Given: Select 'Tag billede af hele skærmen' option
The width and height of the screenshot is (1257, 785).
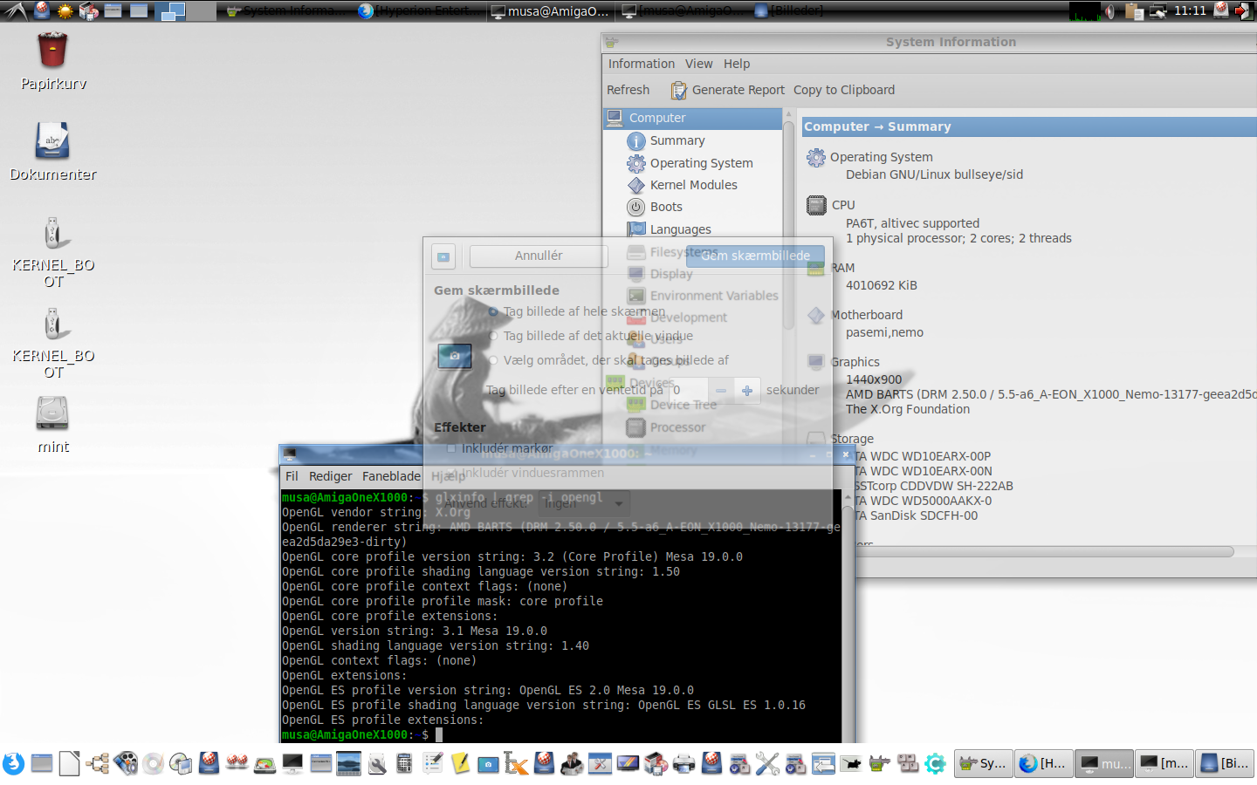Looking at the screenshot, I should click(494, 311).
